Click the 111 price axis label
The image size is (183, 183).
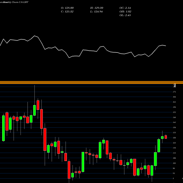click(174, 153)
